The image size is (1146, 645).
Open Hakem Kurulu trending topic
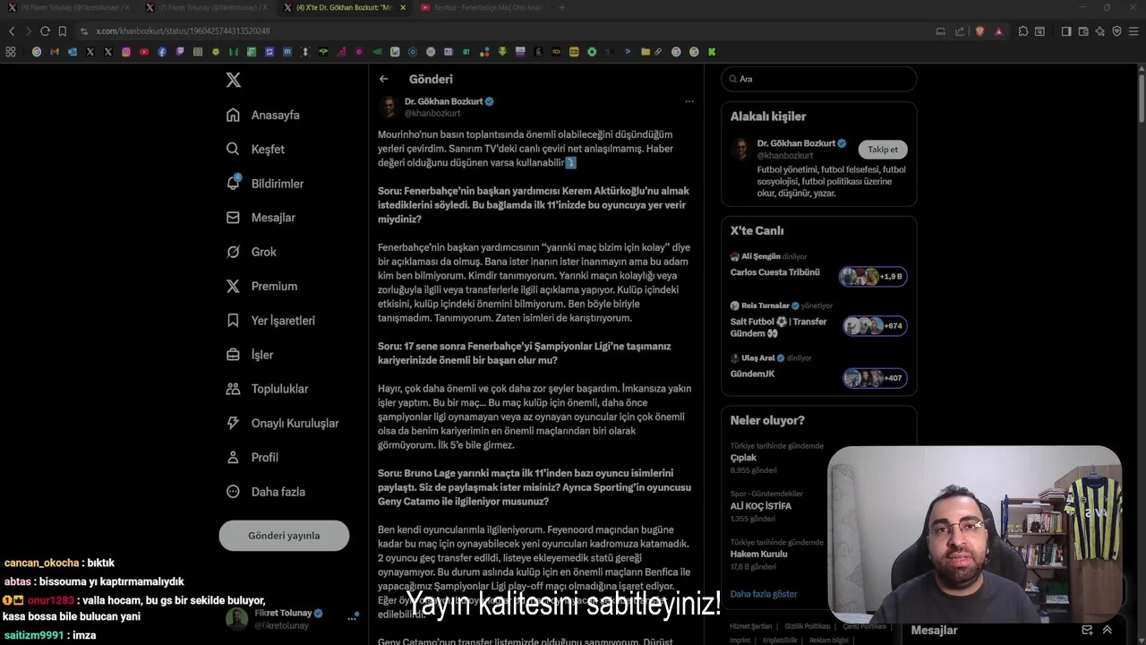coord(777,554)
